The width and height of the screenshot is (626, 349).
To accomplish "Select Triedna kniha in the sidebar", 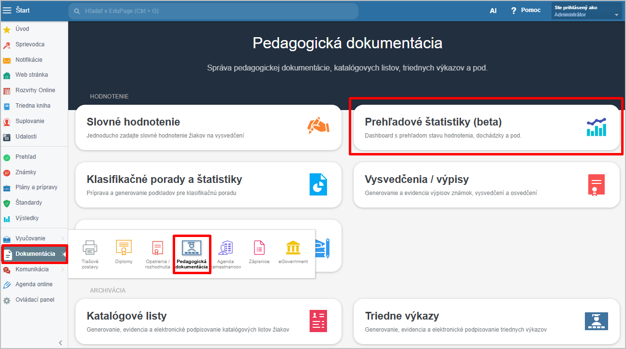I will [32, 106].
